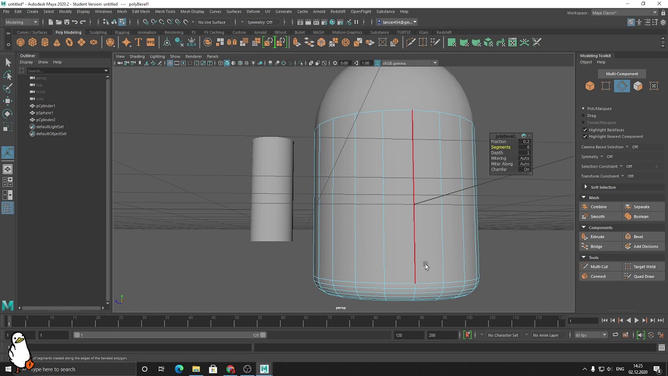Click the Undo arrow in status line
Viewport: 668px width, 376px height.
[x=75, y=22]
